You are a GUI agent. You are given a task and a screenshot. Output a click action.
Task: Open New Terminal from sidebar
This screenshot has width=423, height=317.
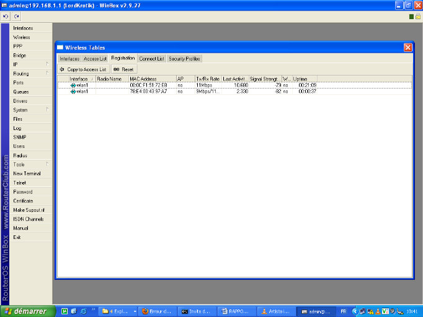[x=30, y=174]
